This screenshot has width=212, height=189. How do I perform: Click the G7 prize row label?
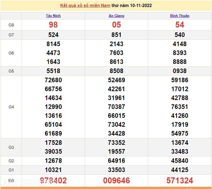[11, 35]
